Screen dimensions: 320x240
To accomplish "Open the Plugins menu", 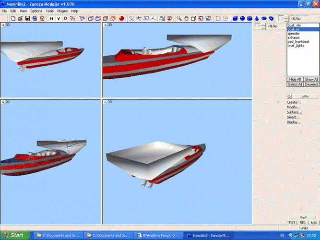I will (x=62, y=11).
